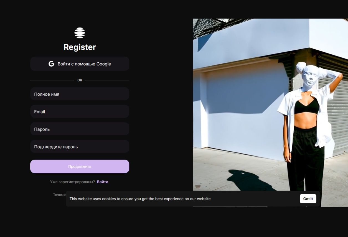Sign in via the Войти с помощью Google button

[x=80, y=64]
